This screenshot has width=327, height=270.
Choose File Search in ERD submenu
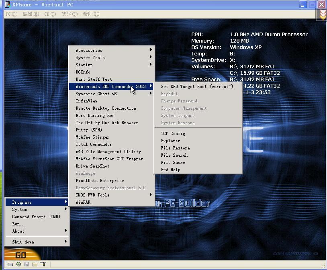pos(198,155)
